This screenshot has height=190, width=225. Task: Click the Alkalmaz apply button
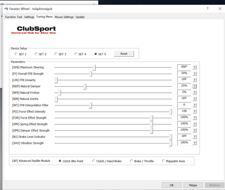[x=215, y=185]
